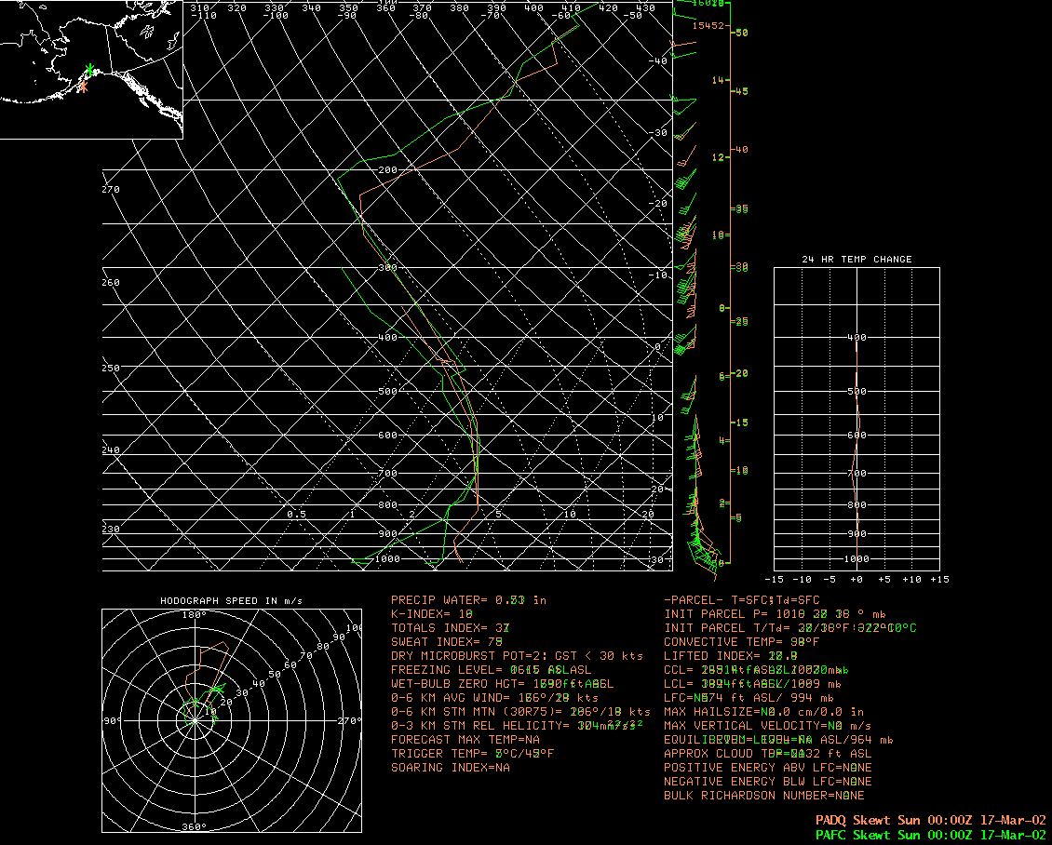Click the HODOGRAPH SPEED IN m/s title
Screen dimensions: 1052x845
(x=232, y=601)
